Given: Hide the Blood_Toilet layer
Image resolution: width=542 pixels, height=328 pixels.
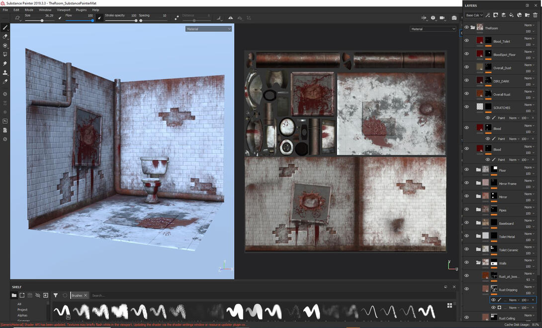Looking at the screenshot, I should [466, 41].
